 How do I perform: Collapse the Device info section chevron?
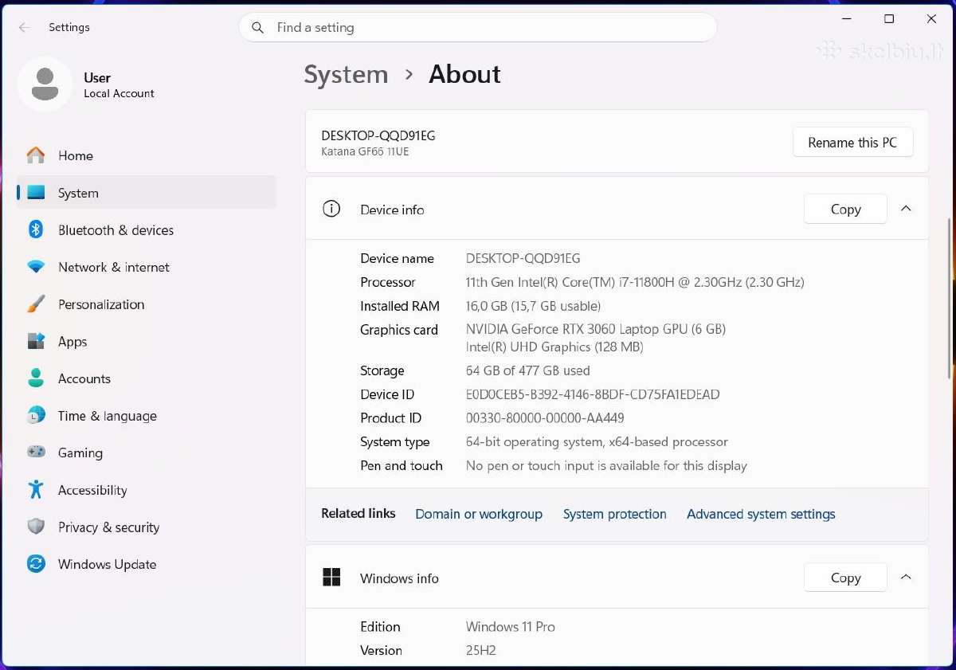[906, 209]
